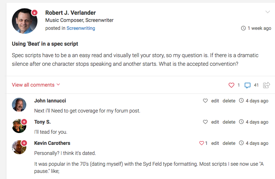This screenshot has height=179, width=275.
Task: Share the post using the arrow icon
Action: 266,85
